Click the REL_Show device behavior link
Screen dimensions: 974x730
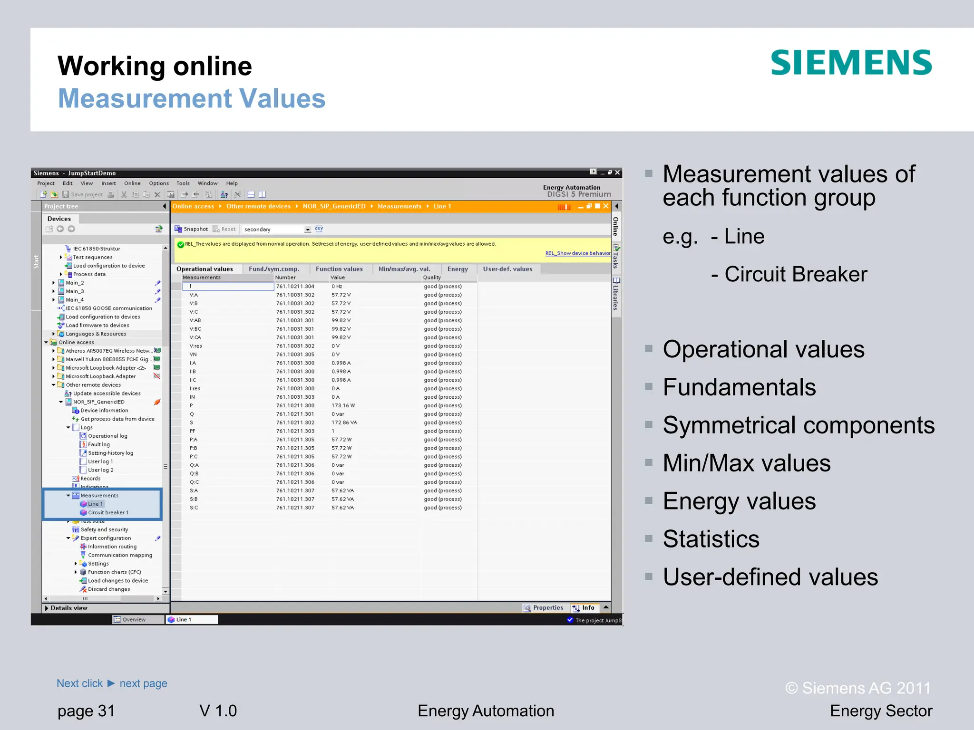[x=578, y=253]
